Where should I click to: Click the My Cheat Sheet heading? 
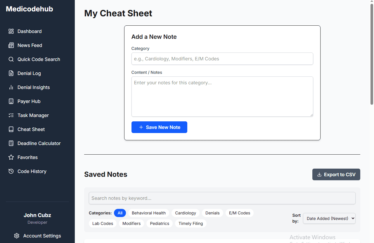pos(118,13)
